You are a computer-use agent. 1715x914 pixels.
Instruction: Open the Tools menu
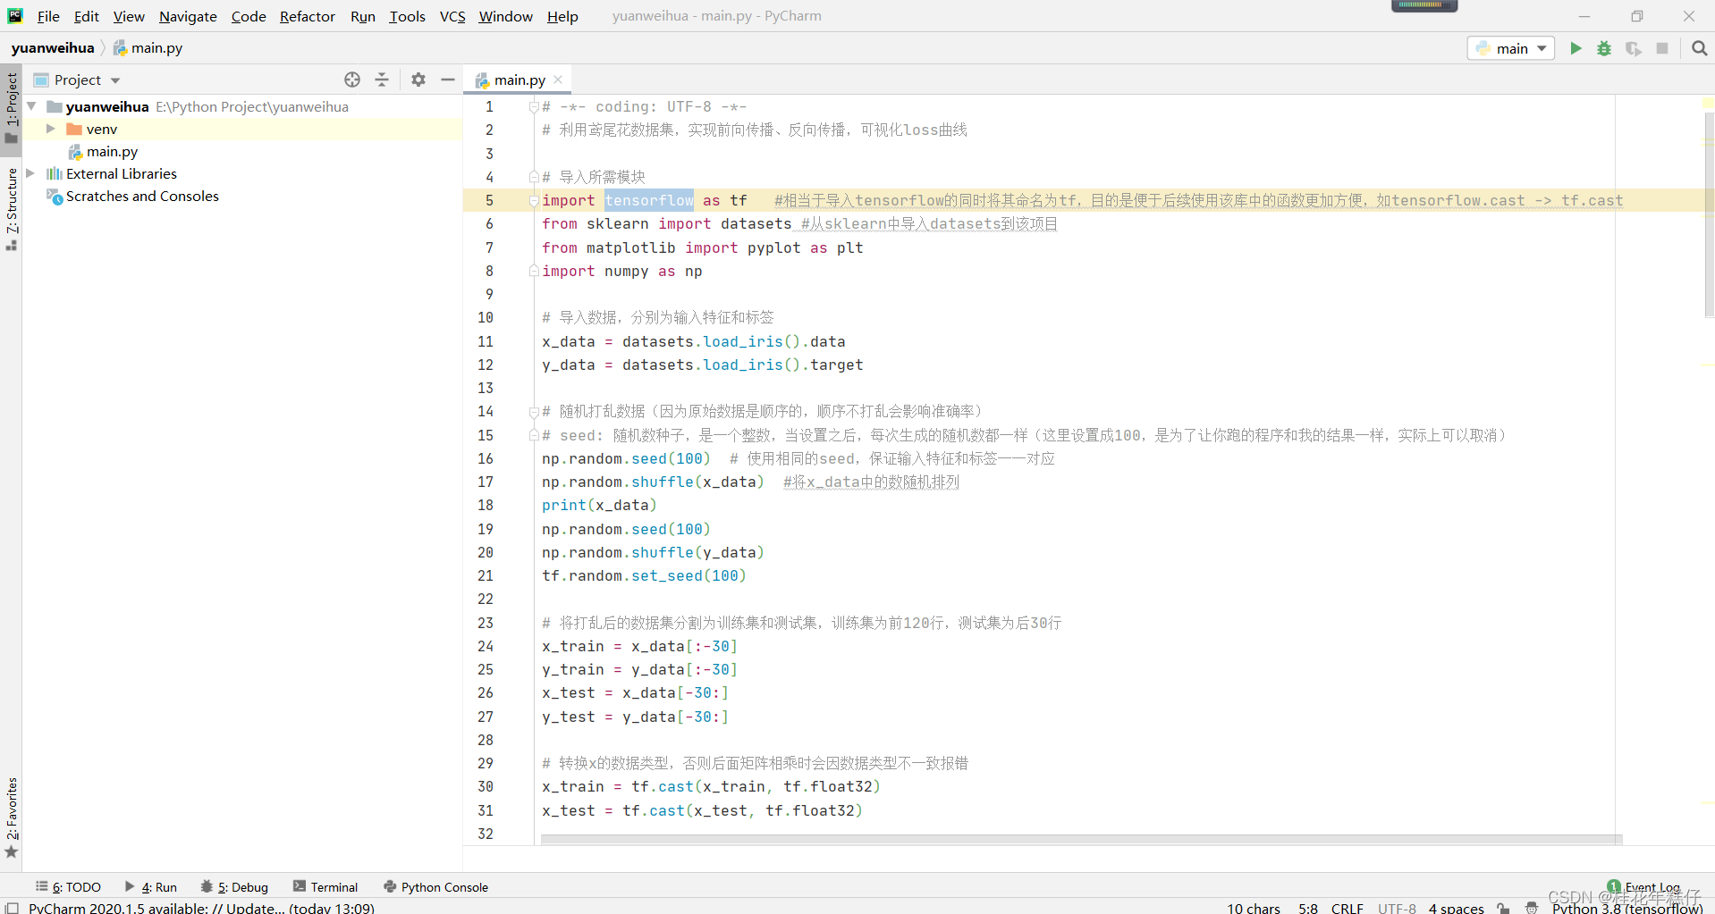(407, 16)
